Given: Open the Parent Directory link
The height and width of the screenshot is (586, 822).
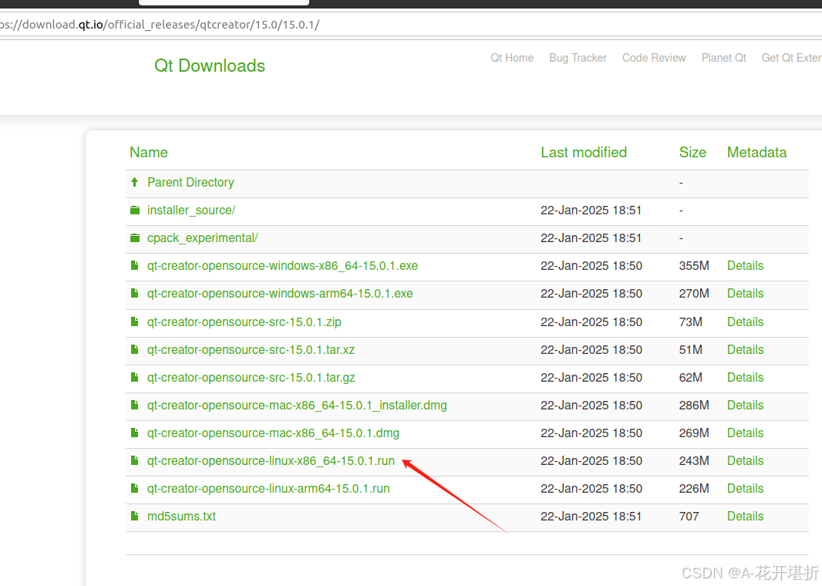Looking at the screenshot, I should (190, 183).
